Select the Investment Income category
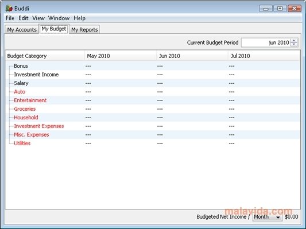306x229 pixels. tap(36, 75)
